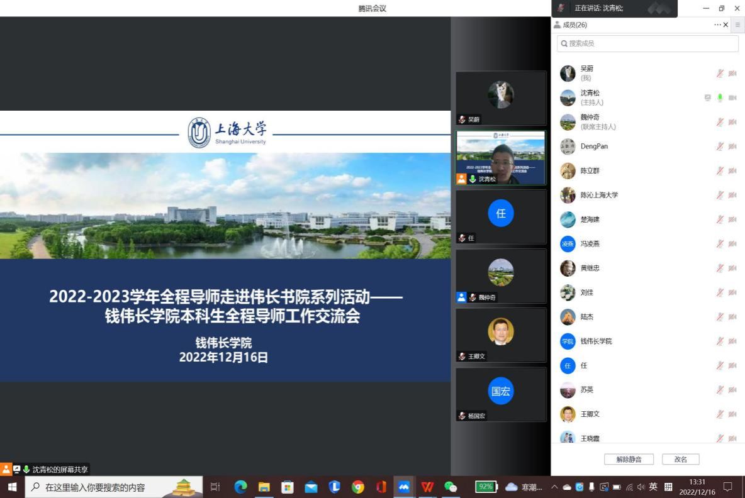Select the 杨国宏 participant tile
745x498 pixels.
click(501, 394)
